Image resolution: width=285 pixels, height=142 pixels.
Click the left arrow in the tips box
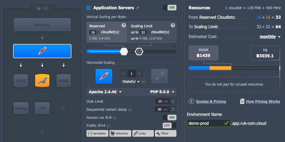coord(192,84)
